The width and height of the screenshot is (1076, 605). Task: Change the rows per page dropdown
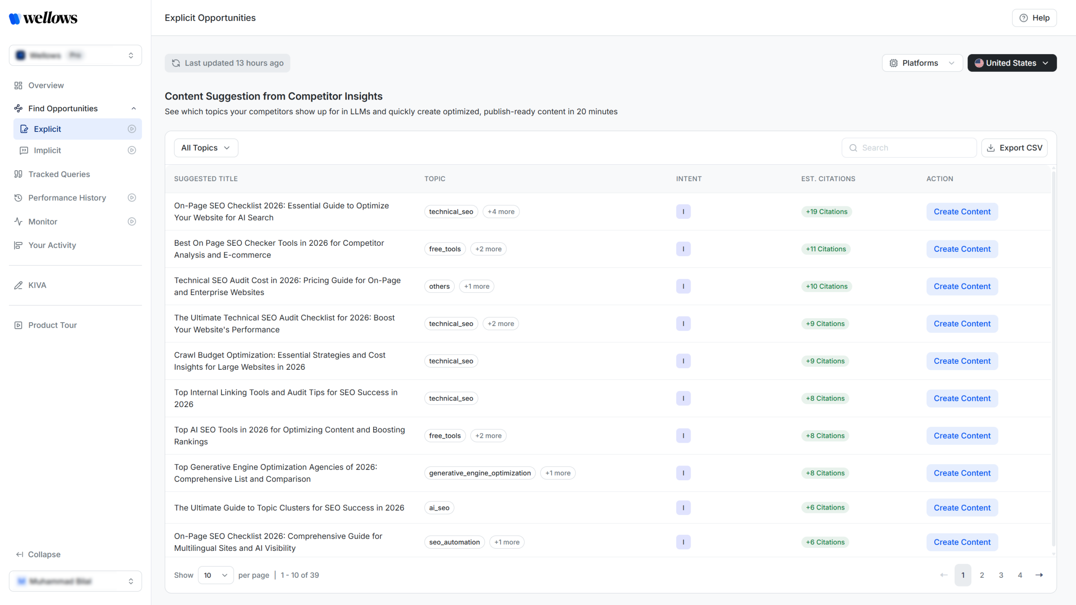click(215, 575)
